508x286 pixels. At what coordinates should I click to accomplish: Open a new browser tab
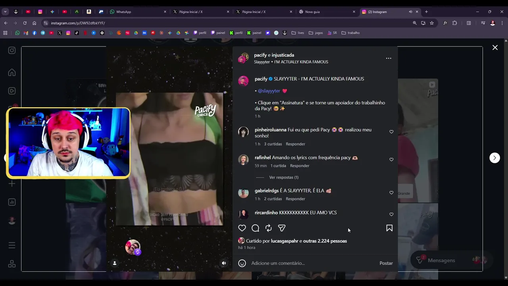pyautogui.click(x=426, y=12)
